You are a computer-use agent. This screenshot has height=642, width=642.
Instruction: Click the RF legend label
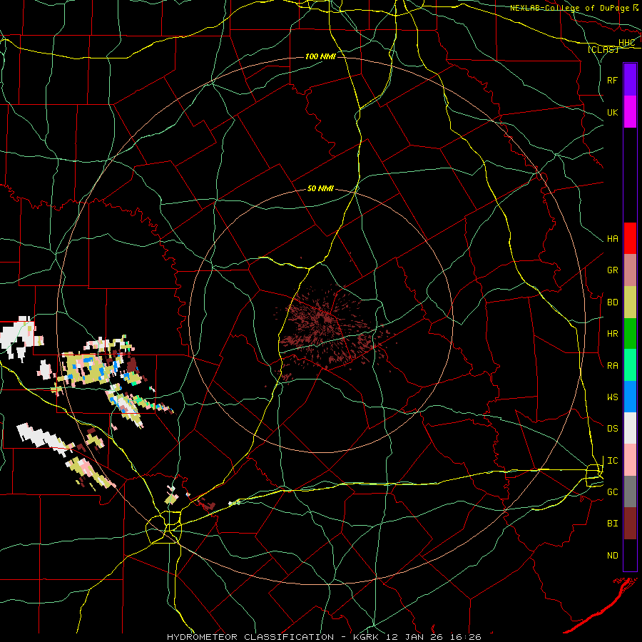point(612,80)
